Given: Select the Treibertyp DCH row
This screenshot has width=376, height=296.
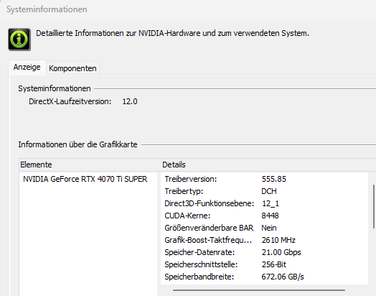Looking at the screenshot, I should point(264,191).
